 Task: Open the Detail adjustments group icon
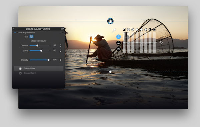pos(118,49)
